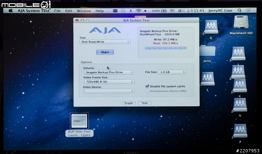Screen dimensions: 262x154
Task: Open the JerryHC Liao user menu
Action: (x=220, y=11)
